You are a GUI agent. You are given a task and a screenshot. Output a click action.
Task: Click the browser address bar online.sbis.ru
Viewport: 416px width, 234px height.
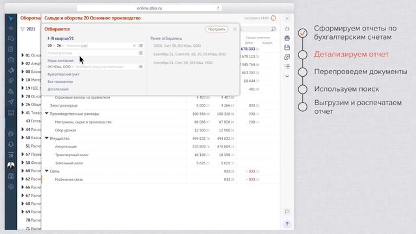(x=149, y=8)
